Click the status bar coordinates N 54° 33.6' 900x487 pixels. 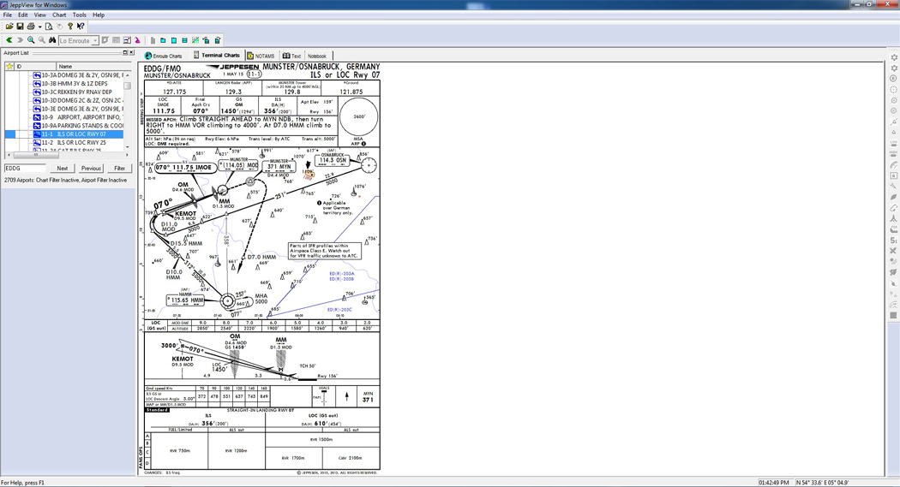point(821,483)
